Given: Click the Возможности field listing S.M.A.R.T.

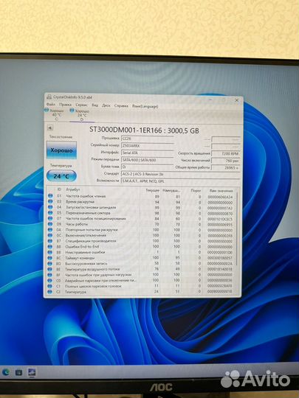Looking at the screenshot, I should click(x=180, y=181).
